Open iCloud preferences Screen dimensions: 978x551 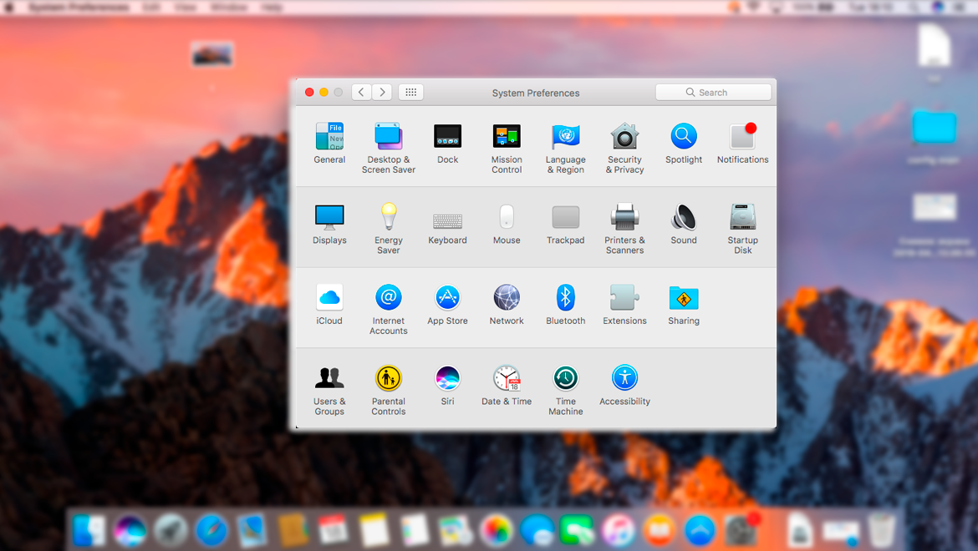329,305
